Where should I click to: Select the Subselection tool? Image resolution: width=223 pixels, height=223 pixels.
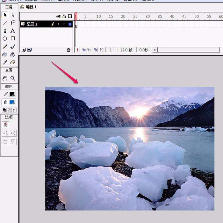pos(13,15)
